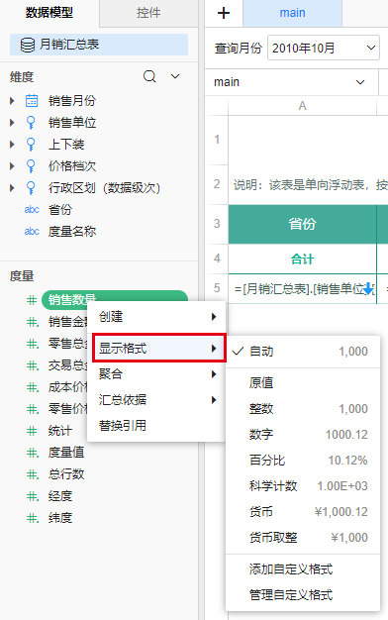Click the hash icon beside 纬度
388x620 pixels.
(x=33, y=518)
